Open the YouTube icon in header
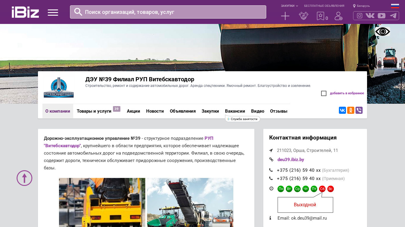This screenshot has height=227, width=405. pyautogui.click(x=382, y=16)
